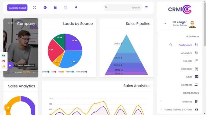Click the Analytics pie icon in sidebar
Image resolution: width=206 pixels, height=115 pixels.
click(197, 53)
